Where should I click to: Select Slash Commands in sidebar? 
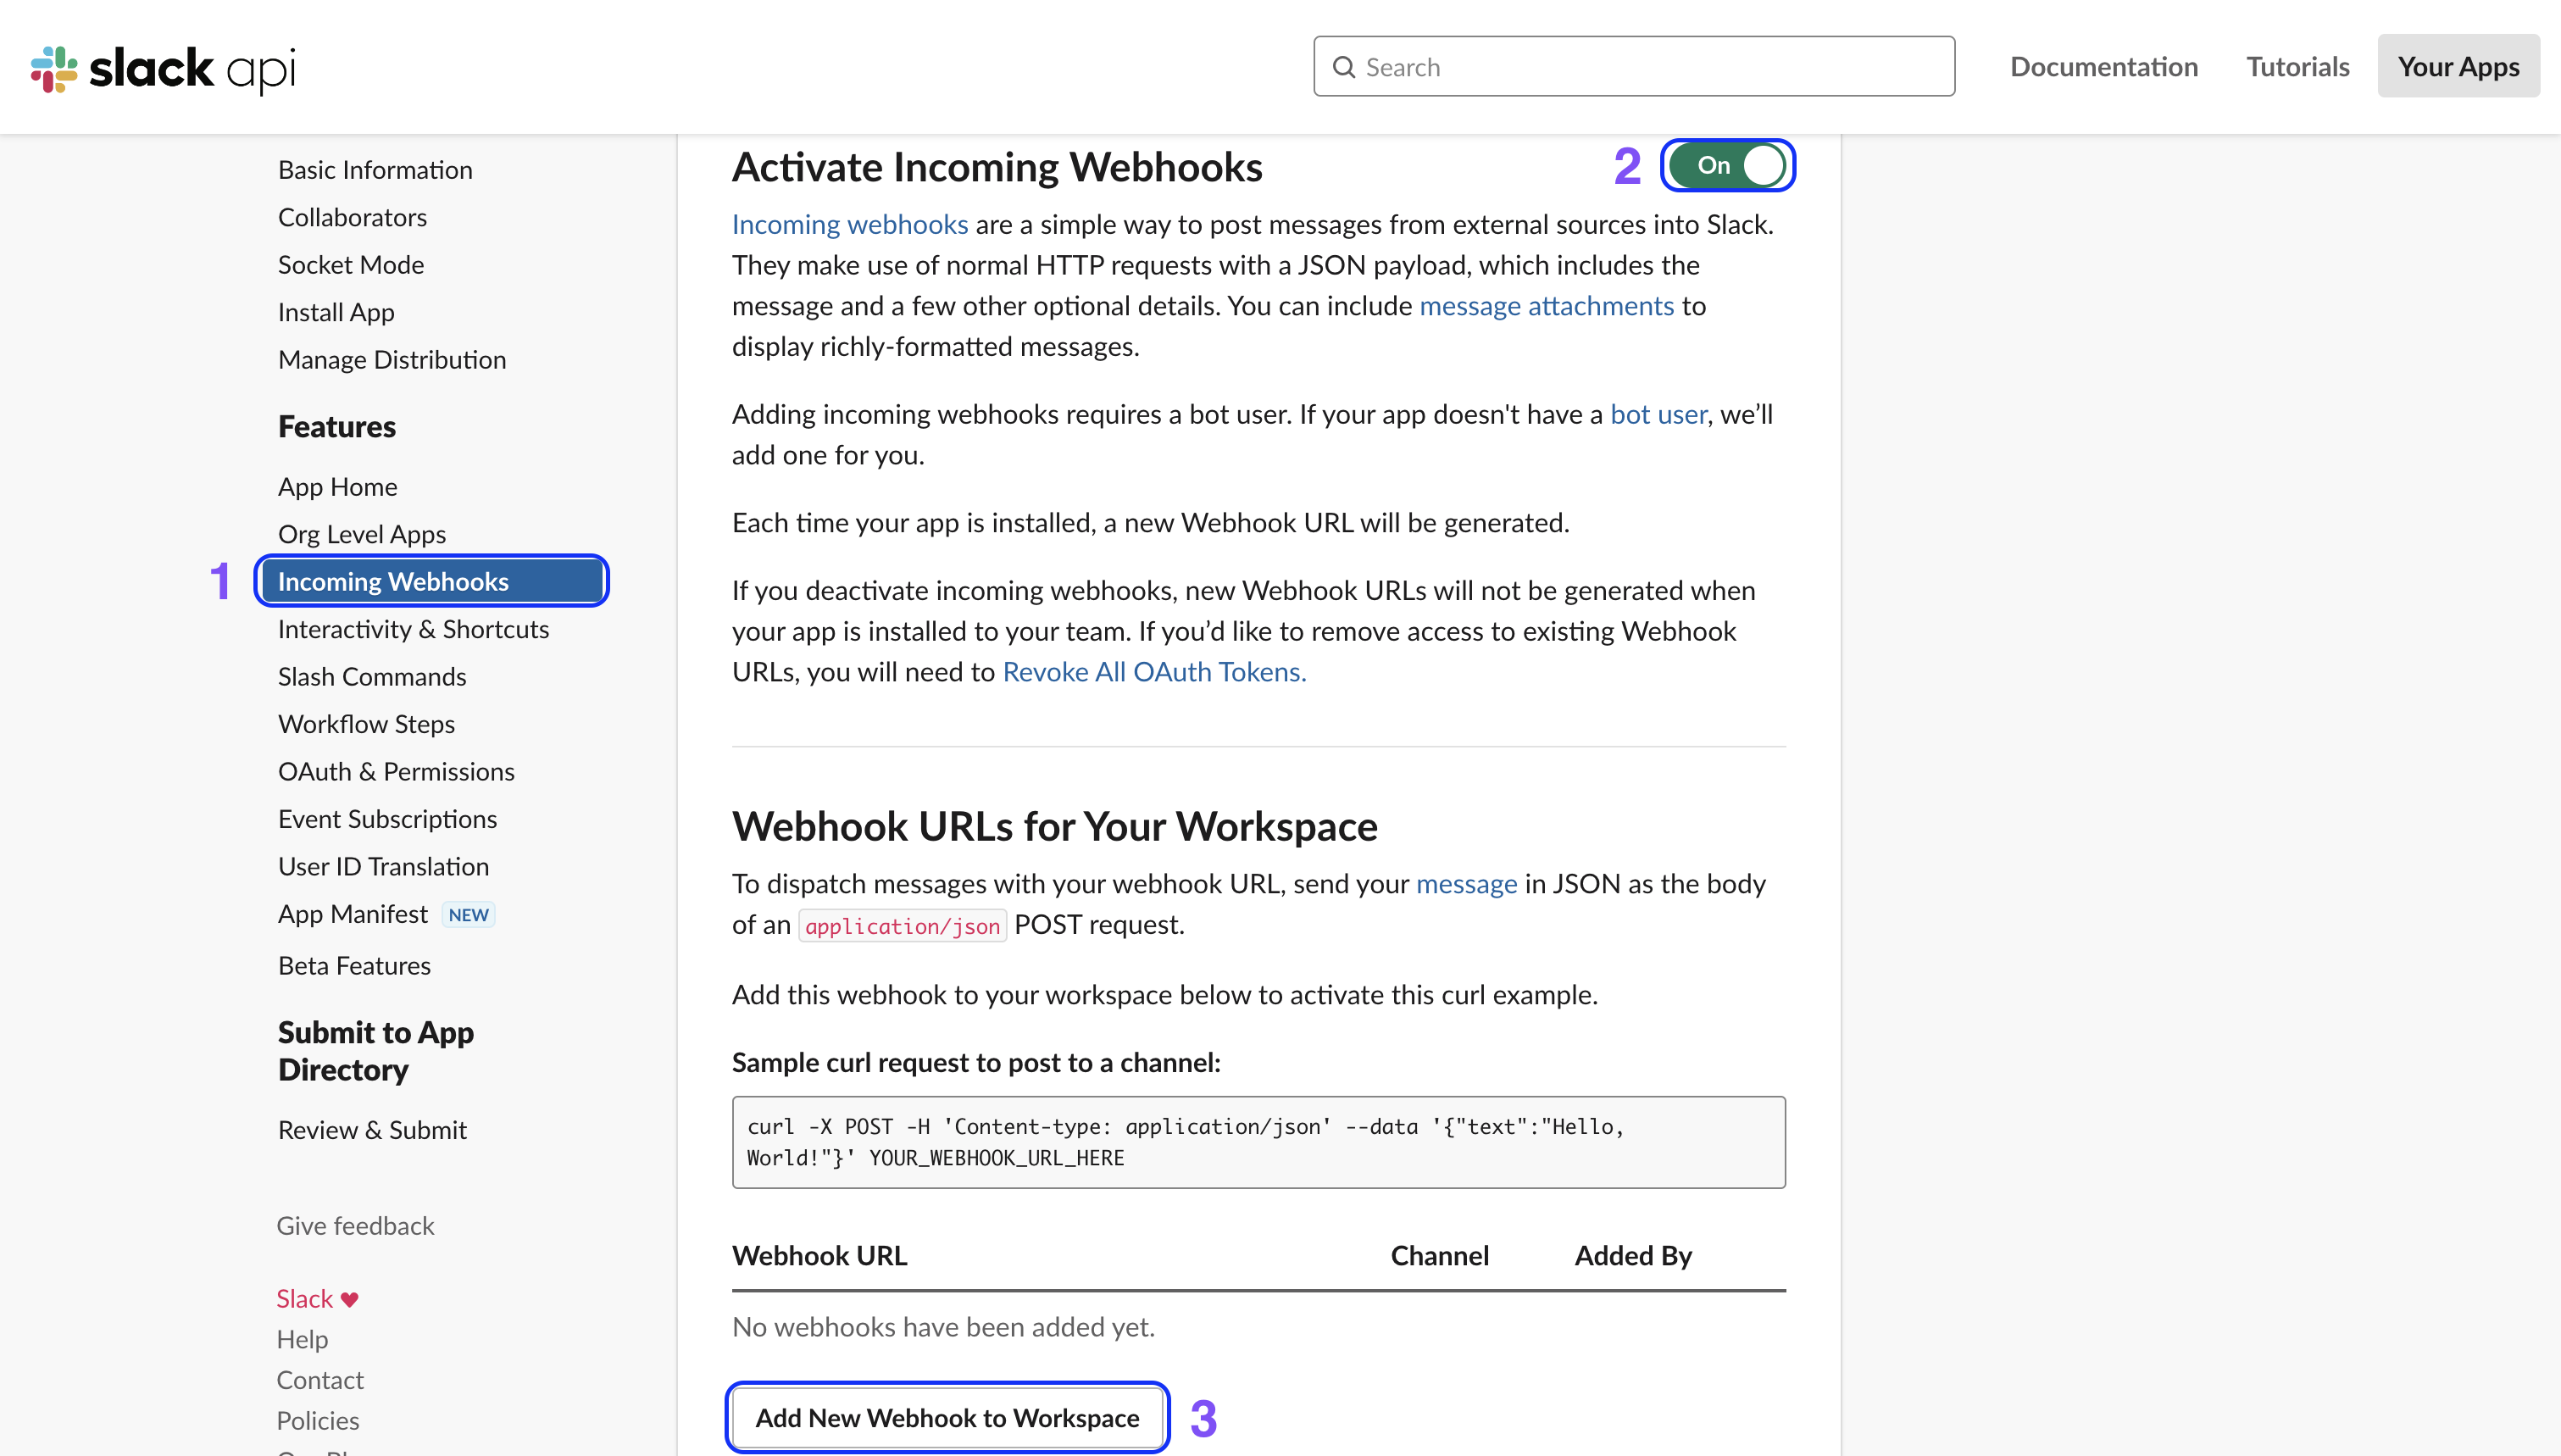pyautogui.click(x=372, y=677)
